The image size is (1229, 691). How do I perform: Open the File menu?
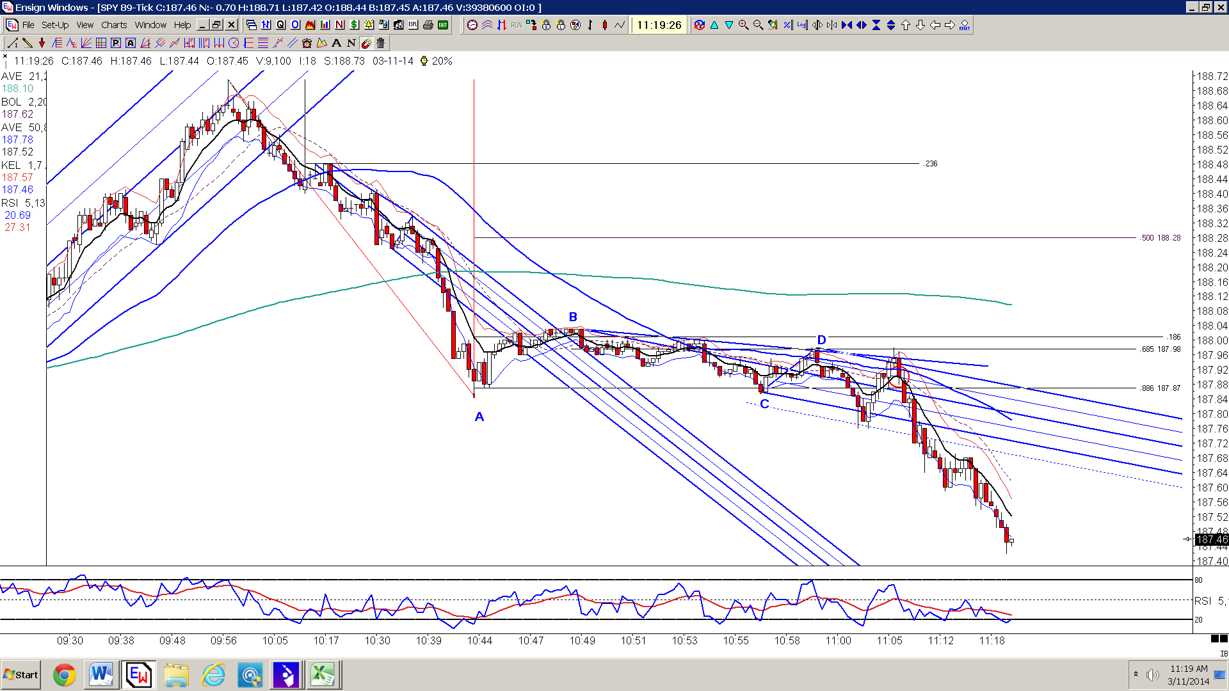[x=28, y=25]
